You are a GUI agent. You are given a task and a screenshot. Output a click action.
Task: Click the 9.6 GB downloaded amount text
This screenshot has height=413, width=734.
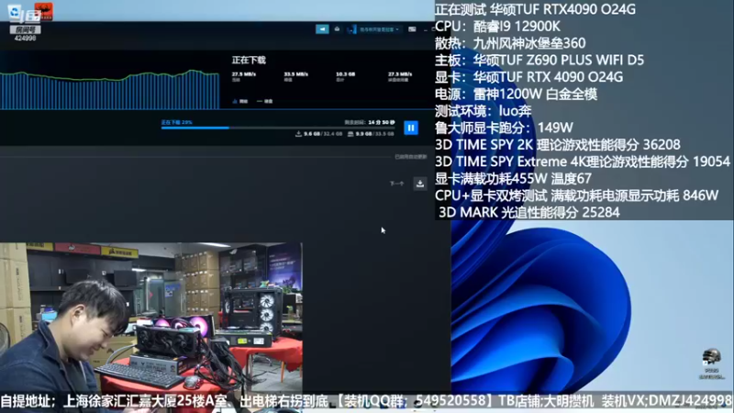312,134
